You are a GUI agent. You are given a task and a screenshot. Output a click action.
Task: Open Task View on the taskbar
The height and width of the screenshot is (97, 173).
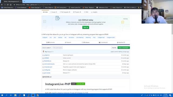click(x=11, y=95)
